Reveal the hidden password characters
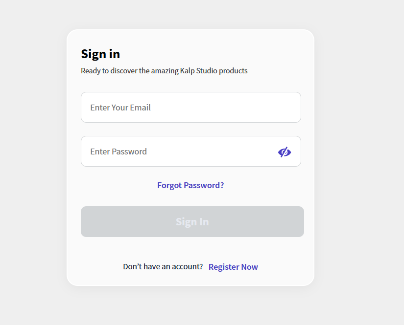Screen dimensions: 404x325 tap(285, 152)
